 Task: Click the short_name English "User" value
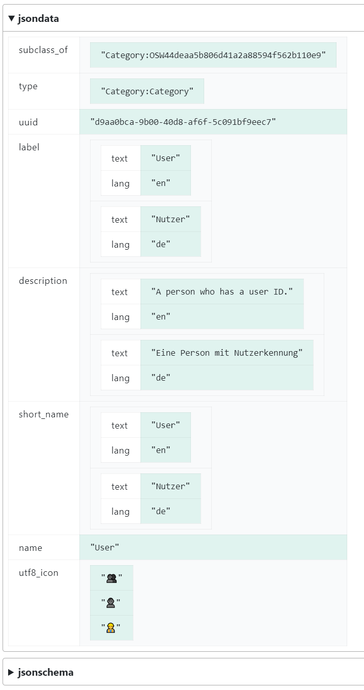[x=165, y=426]
